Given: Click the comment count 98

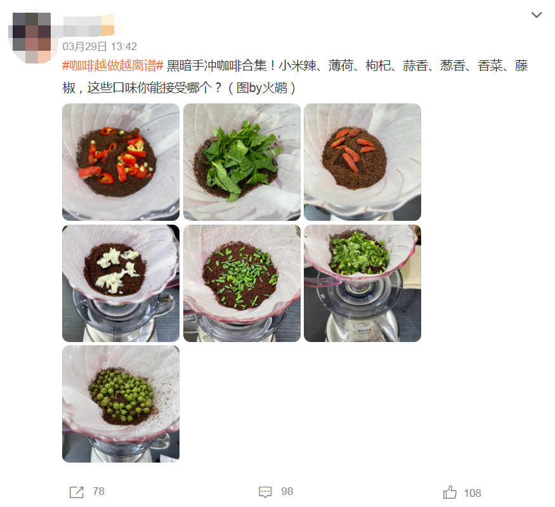Looking at the screenshot, I should (287, 491).
